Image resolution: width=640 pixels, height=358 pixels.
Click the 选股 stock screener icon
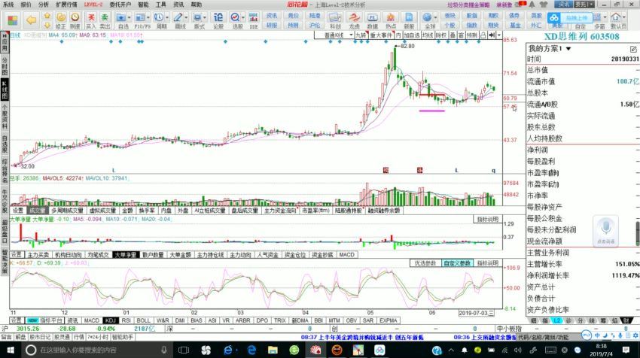click(x=235, y=17)
